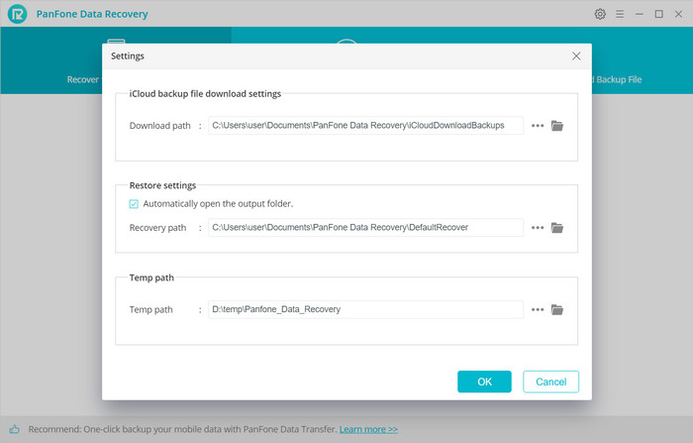This screenshot has height=443, width=693.
Task: Minimize the PanFone window
Action: [640, 14]
